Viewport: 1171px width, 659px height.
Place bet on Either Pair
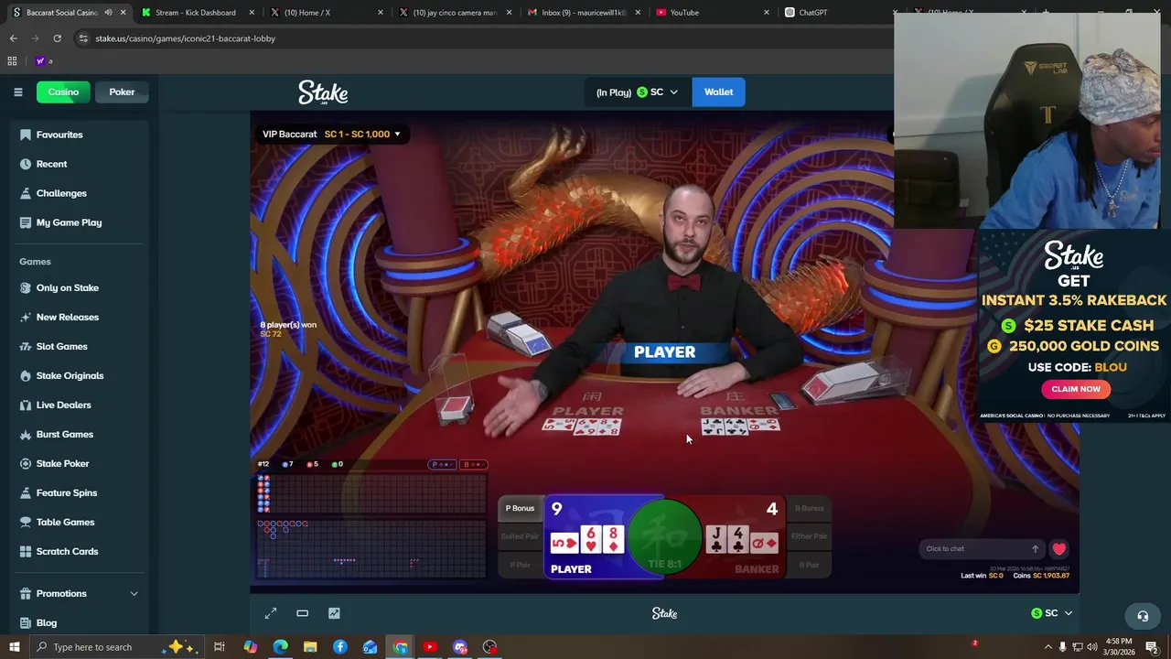pos(809,536)
